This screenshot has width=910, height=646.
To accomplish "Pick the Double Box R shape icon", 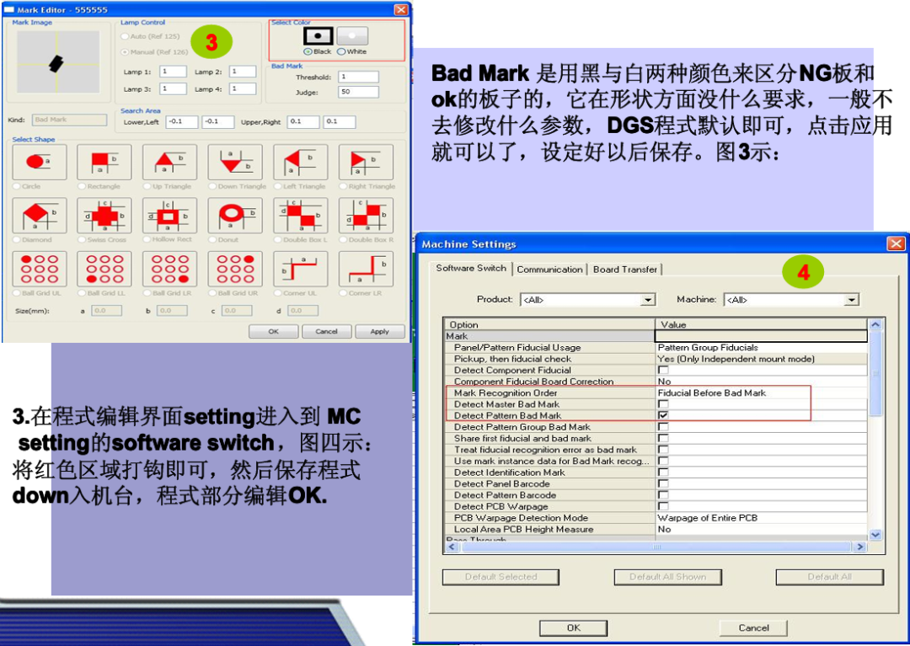I will [366, 216].
